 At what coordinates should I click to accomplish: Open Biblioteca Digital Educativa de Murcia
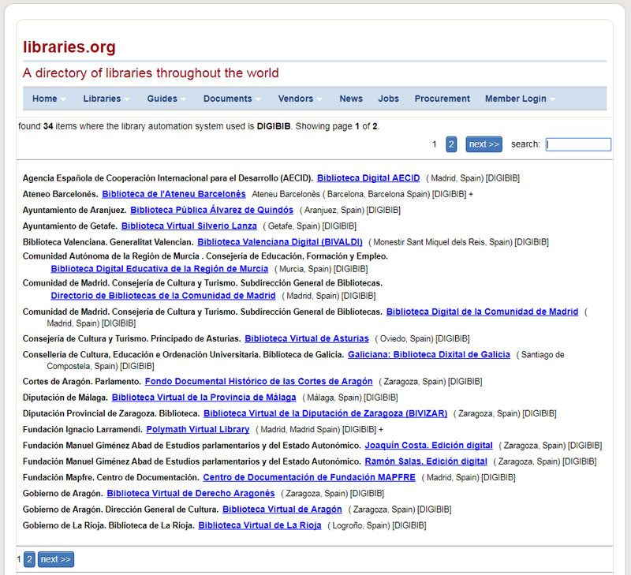tap(159, 269)
